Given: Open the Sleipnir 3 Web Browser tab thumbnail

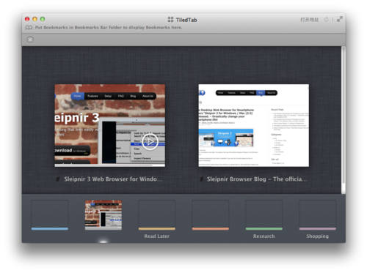Looking at the screenshot, I should (110, 126).
